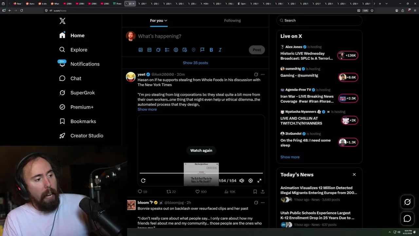Viewport: 419px width, 236px height.
Task: Open the Explore page
Action: tap(73, 50)
